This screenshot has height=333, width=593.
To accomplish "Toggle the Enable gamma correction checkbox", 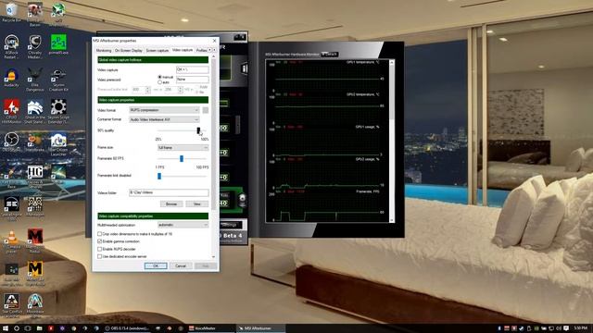I will click(100, 241).
